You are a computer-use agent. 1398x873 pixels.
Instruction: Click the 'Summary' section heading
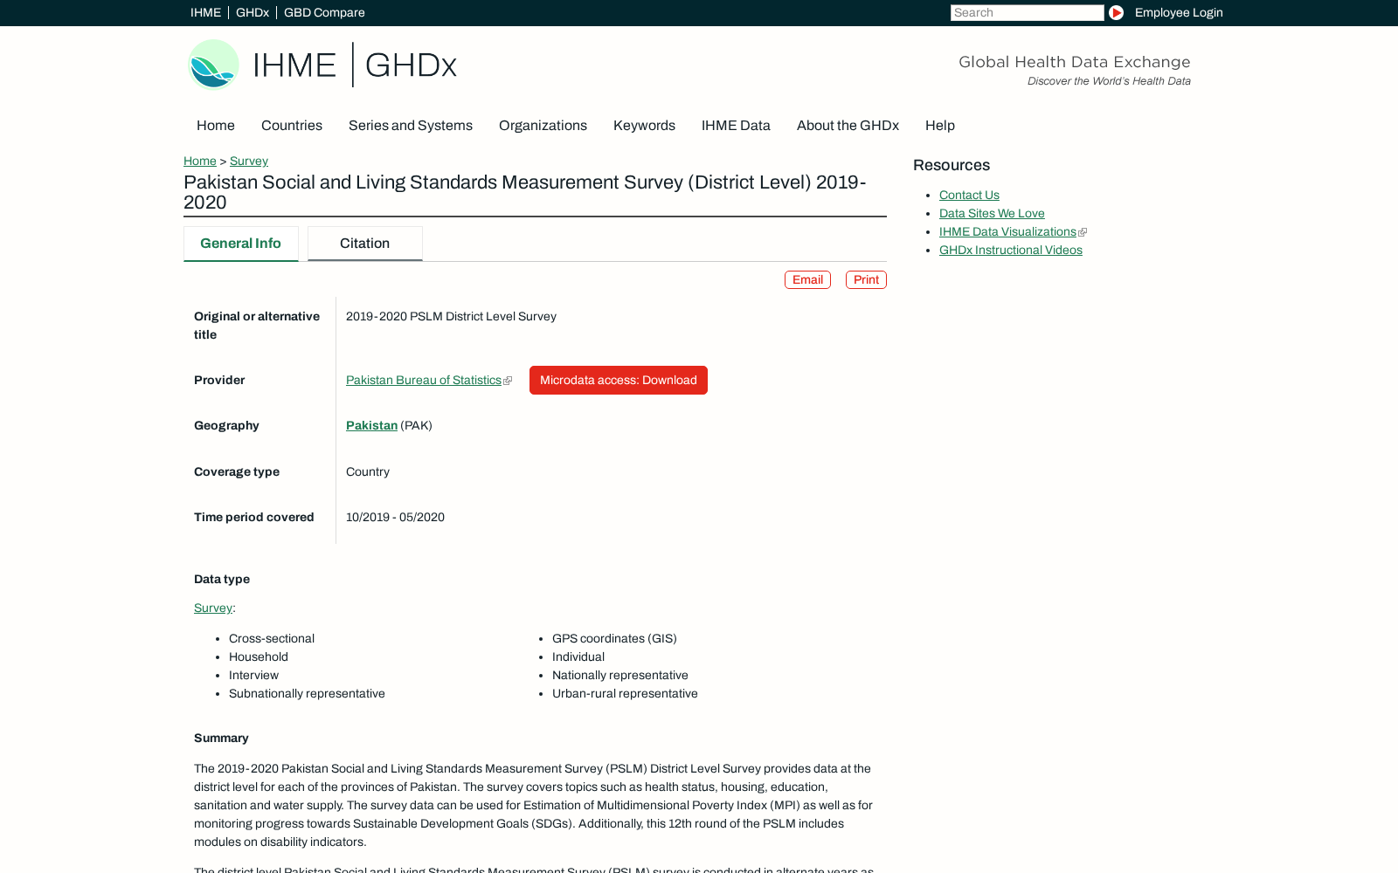point(221,738)
